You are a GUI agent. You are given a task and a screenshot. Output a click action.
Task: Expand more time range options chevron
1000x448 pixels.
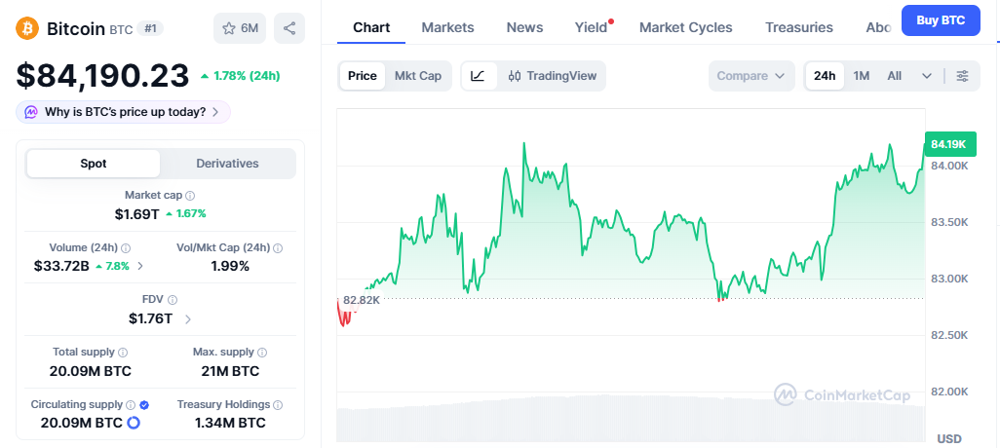click(927, 76)
